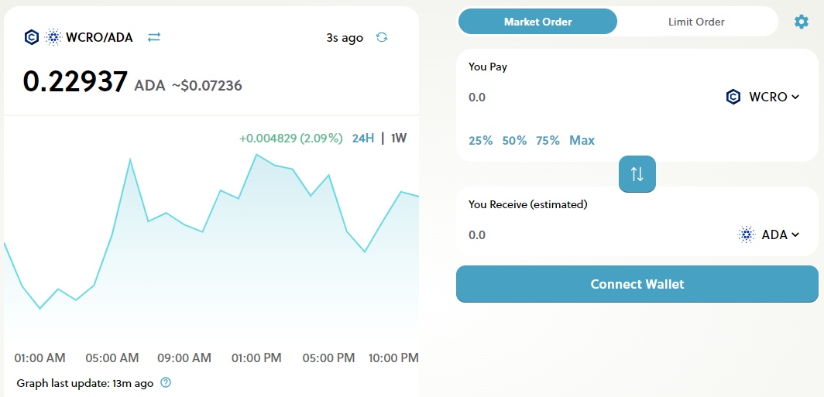Switch to the Limit Order tab
Screen dimensions: 824x397
(696, 22)
